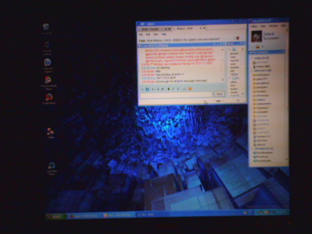Open the Edit menu in chat window
This screenshot has width=312, height=234.
click(x=148, y=34)
